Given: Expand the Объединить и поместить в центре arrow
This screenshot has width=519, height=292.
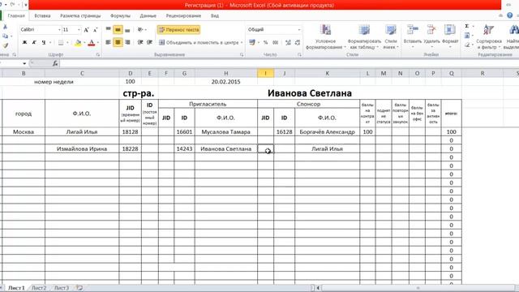Looking at the screenshot, I should coord(242,42).
